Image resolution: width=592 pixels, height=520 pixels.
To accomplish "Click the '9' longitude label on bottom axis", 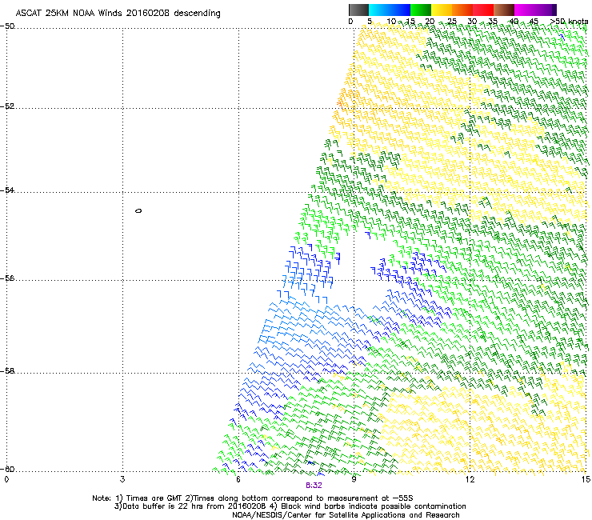I will [x=354, y=479].
